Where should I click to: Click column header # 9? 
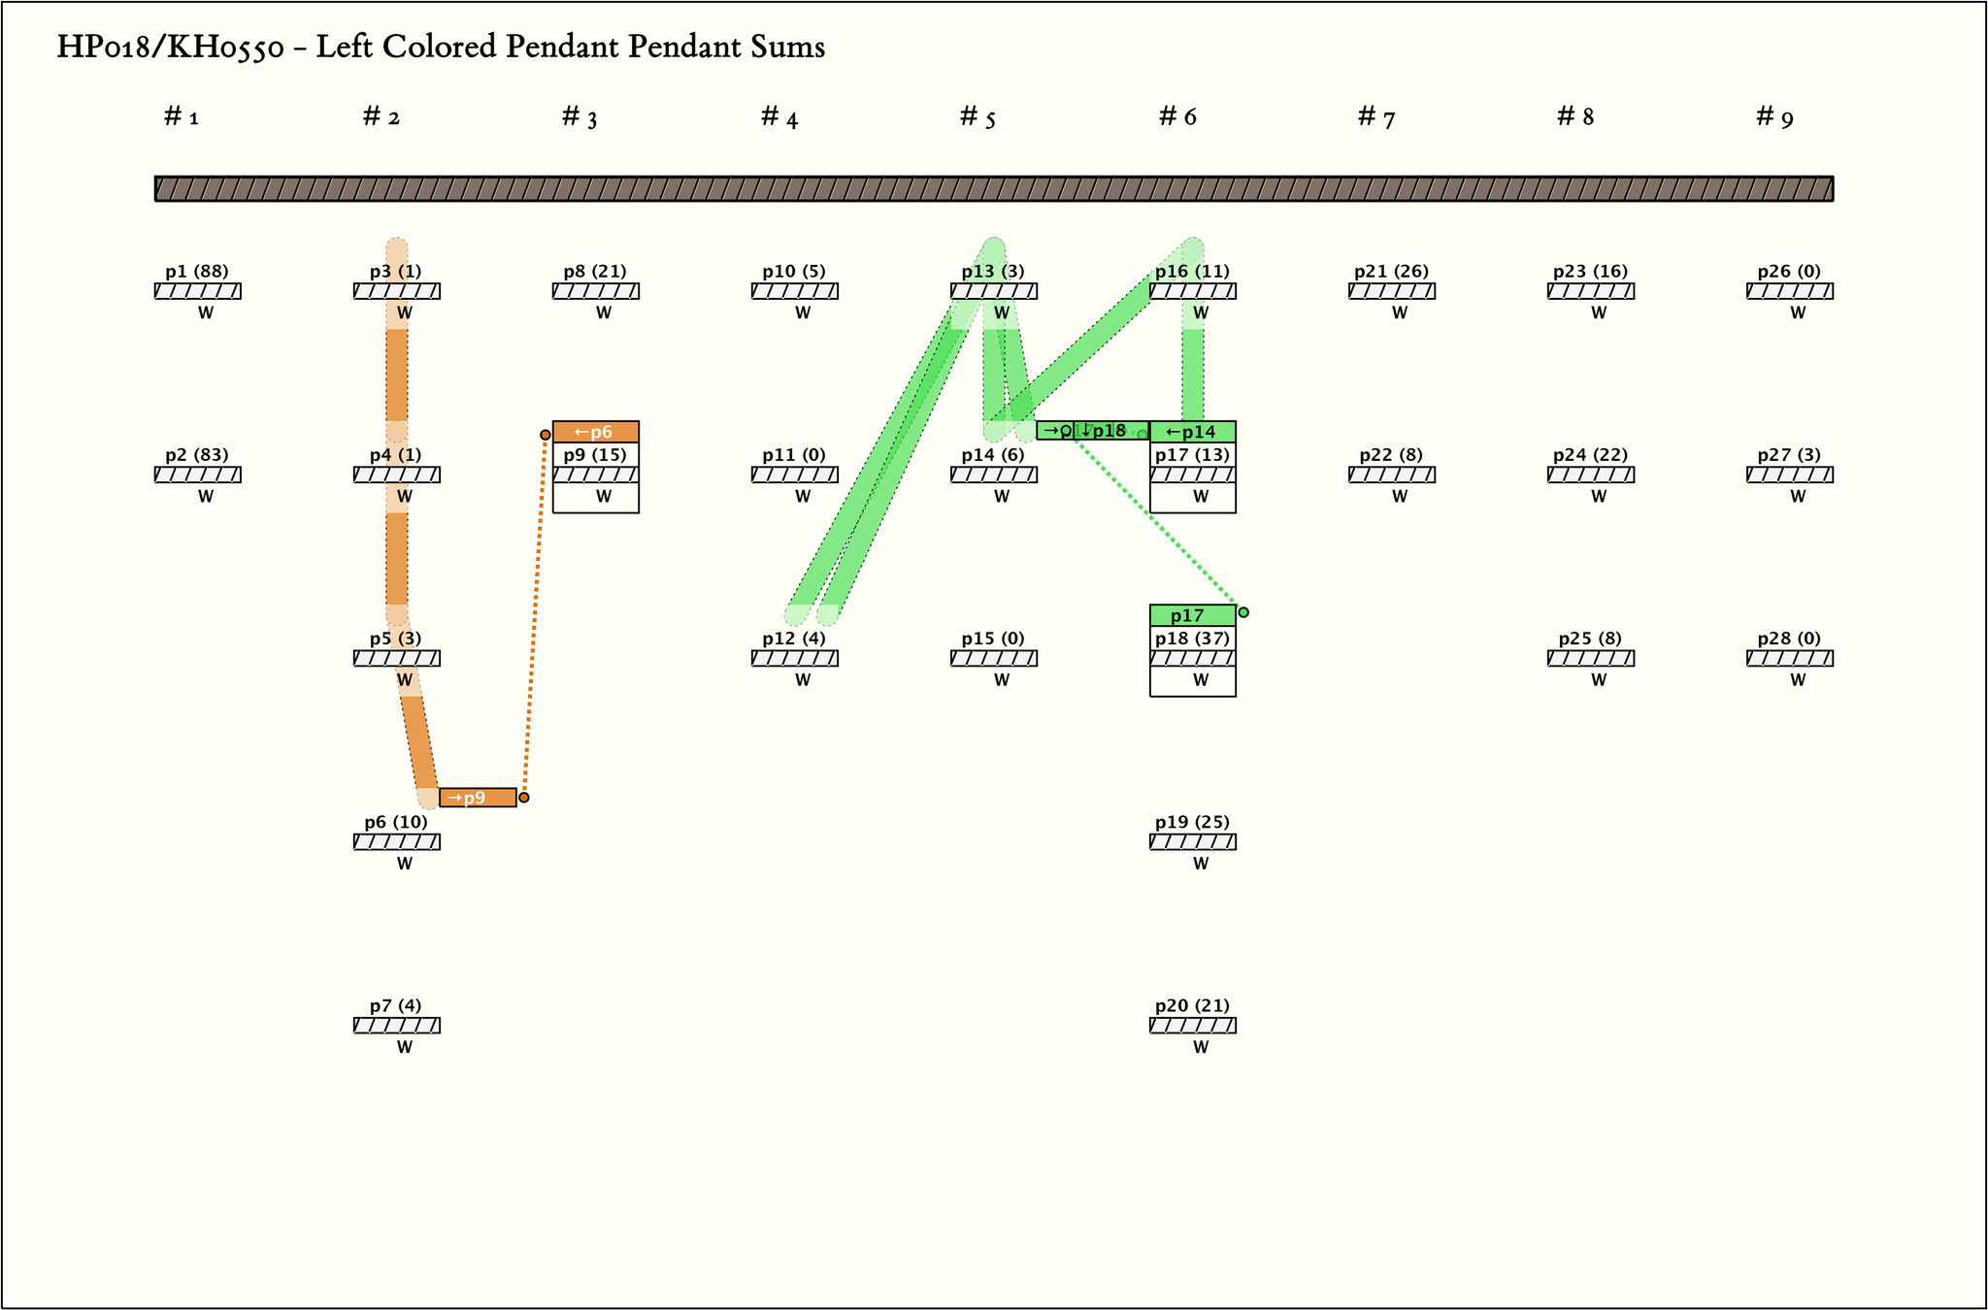click(x=1774, y=117)
